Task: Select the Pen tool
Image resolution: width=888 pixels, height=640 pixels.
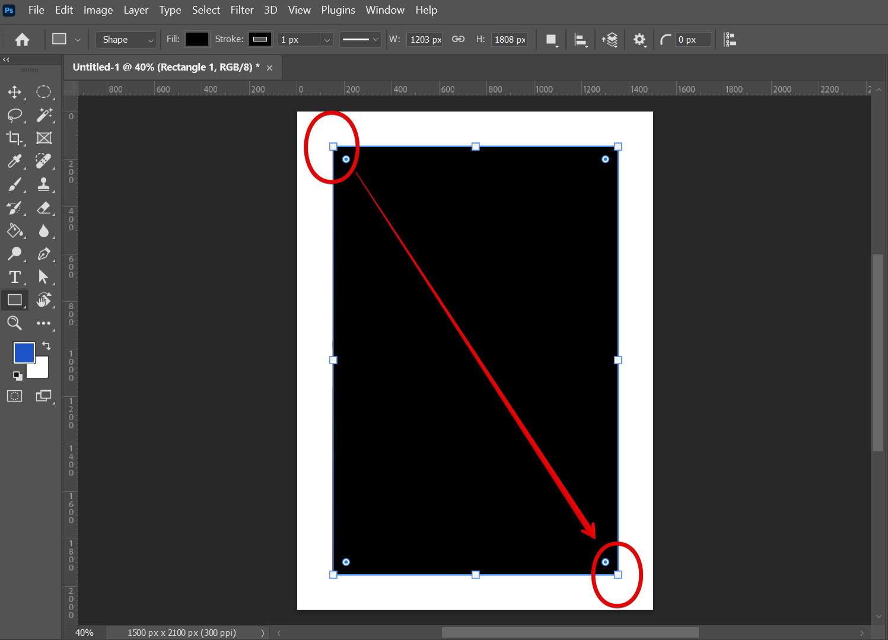Action: [x=43, y=254]
